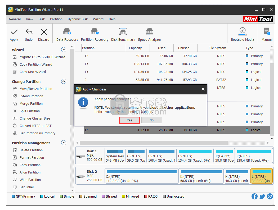Choose Copy Partition in Partition Management
278x210 pixels.
point(26,165)
